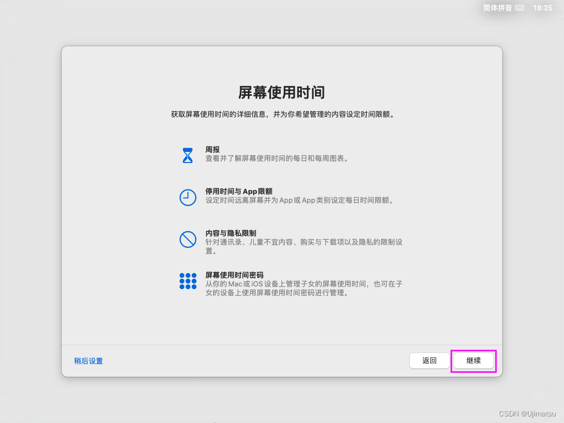Viewport: 564px width, 423px height.
Task: Click the description starting 针对通讯录、儿童不宜内容
Action: coord(304,246)
